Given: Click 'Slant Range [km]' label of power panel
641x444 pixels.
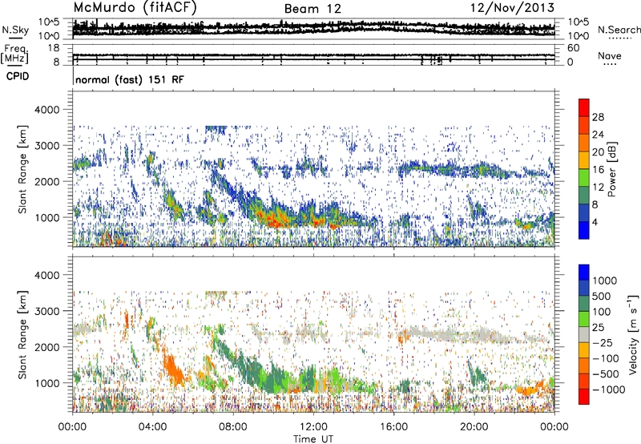Looking at the screenshot, I should coord(22,169).
